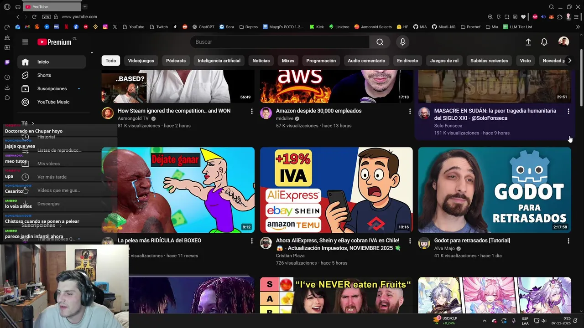
Task: Open the Netflix bookmark icon
Action: (66, 27)
